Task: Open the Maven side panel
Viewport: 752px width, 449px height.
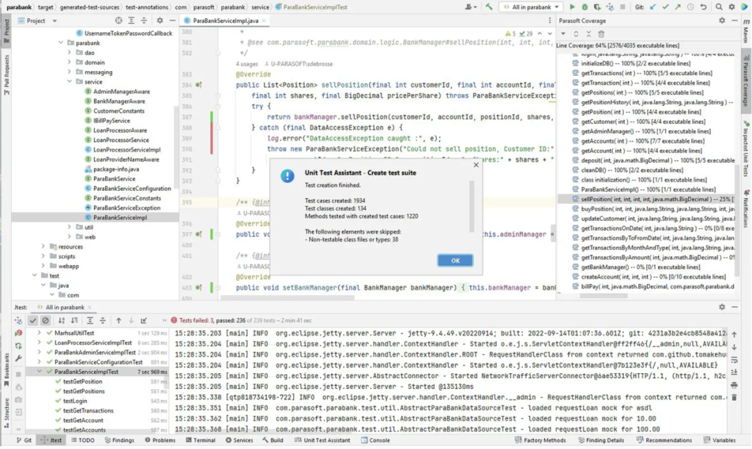Action: (746, 32)
